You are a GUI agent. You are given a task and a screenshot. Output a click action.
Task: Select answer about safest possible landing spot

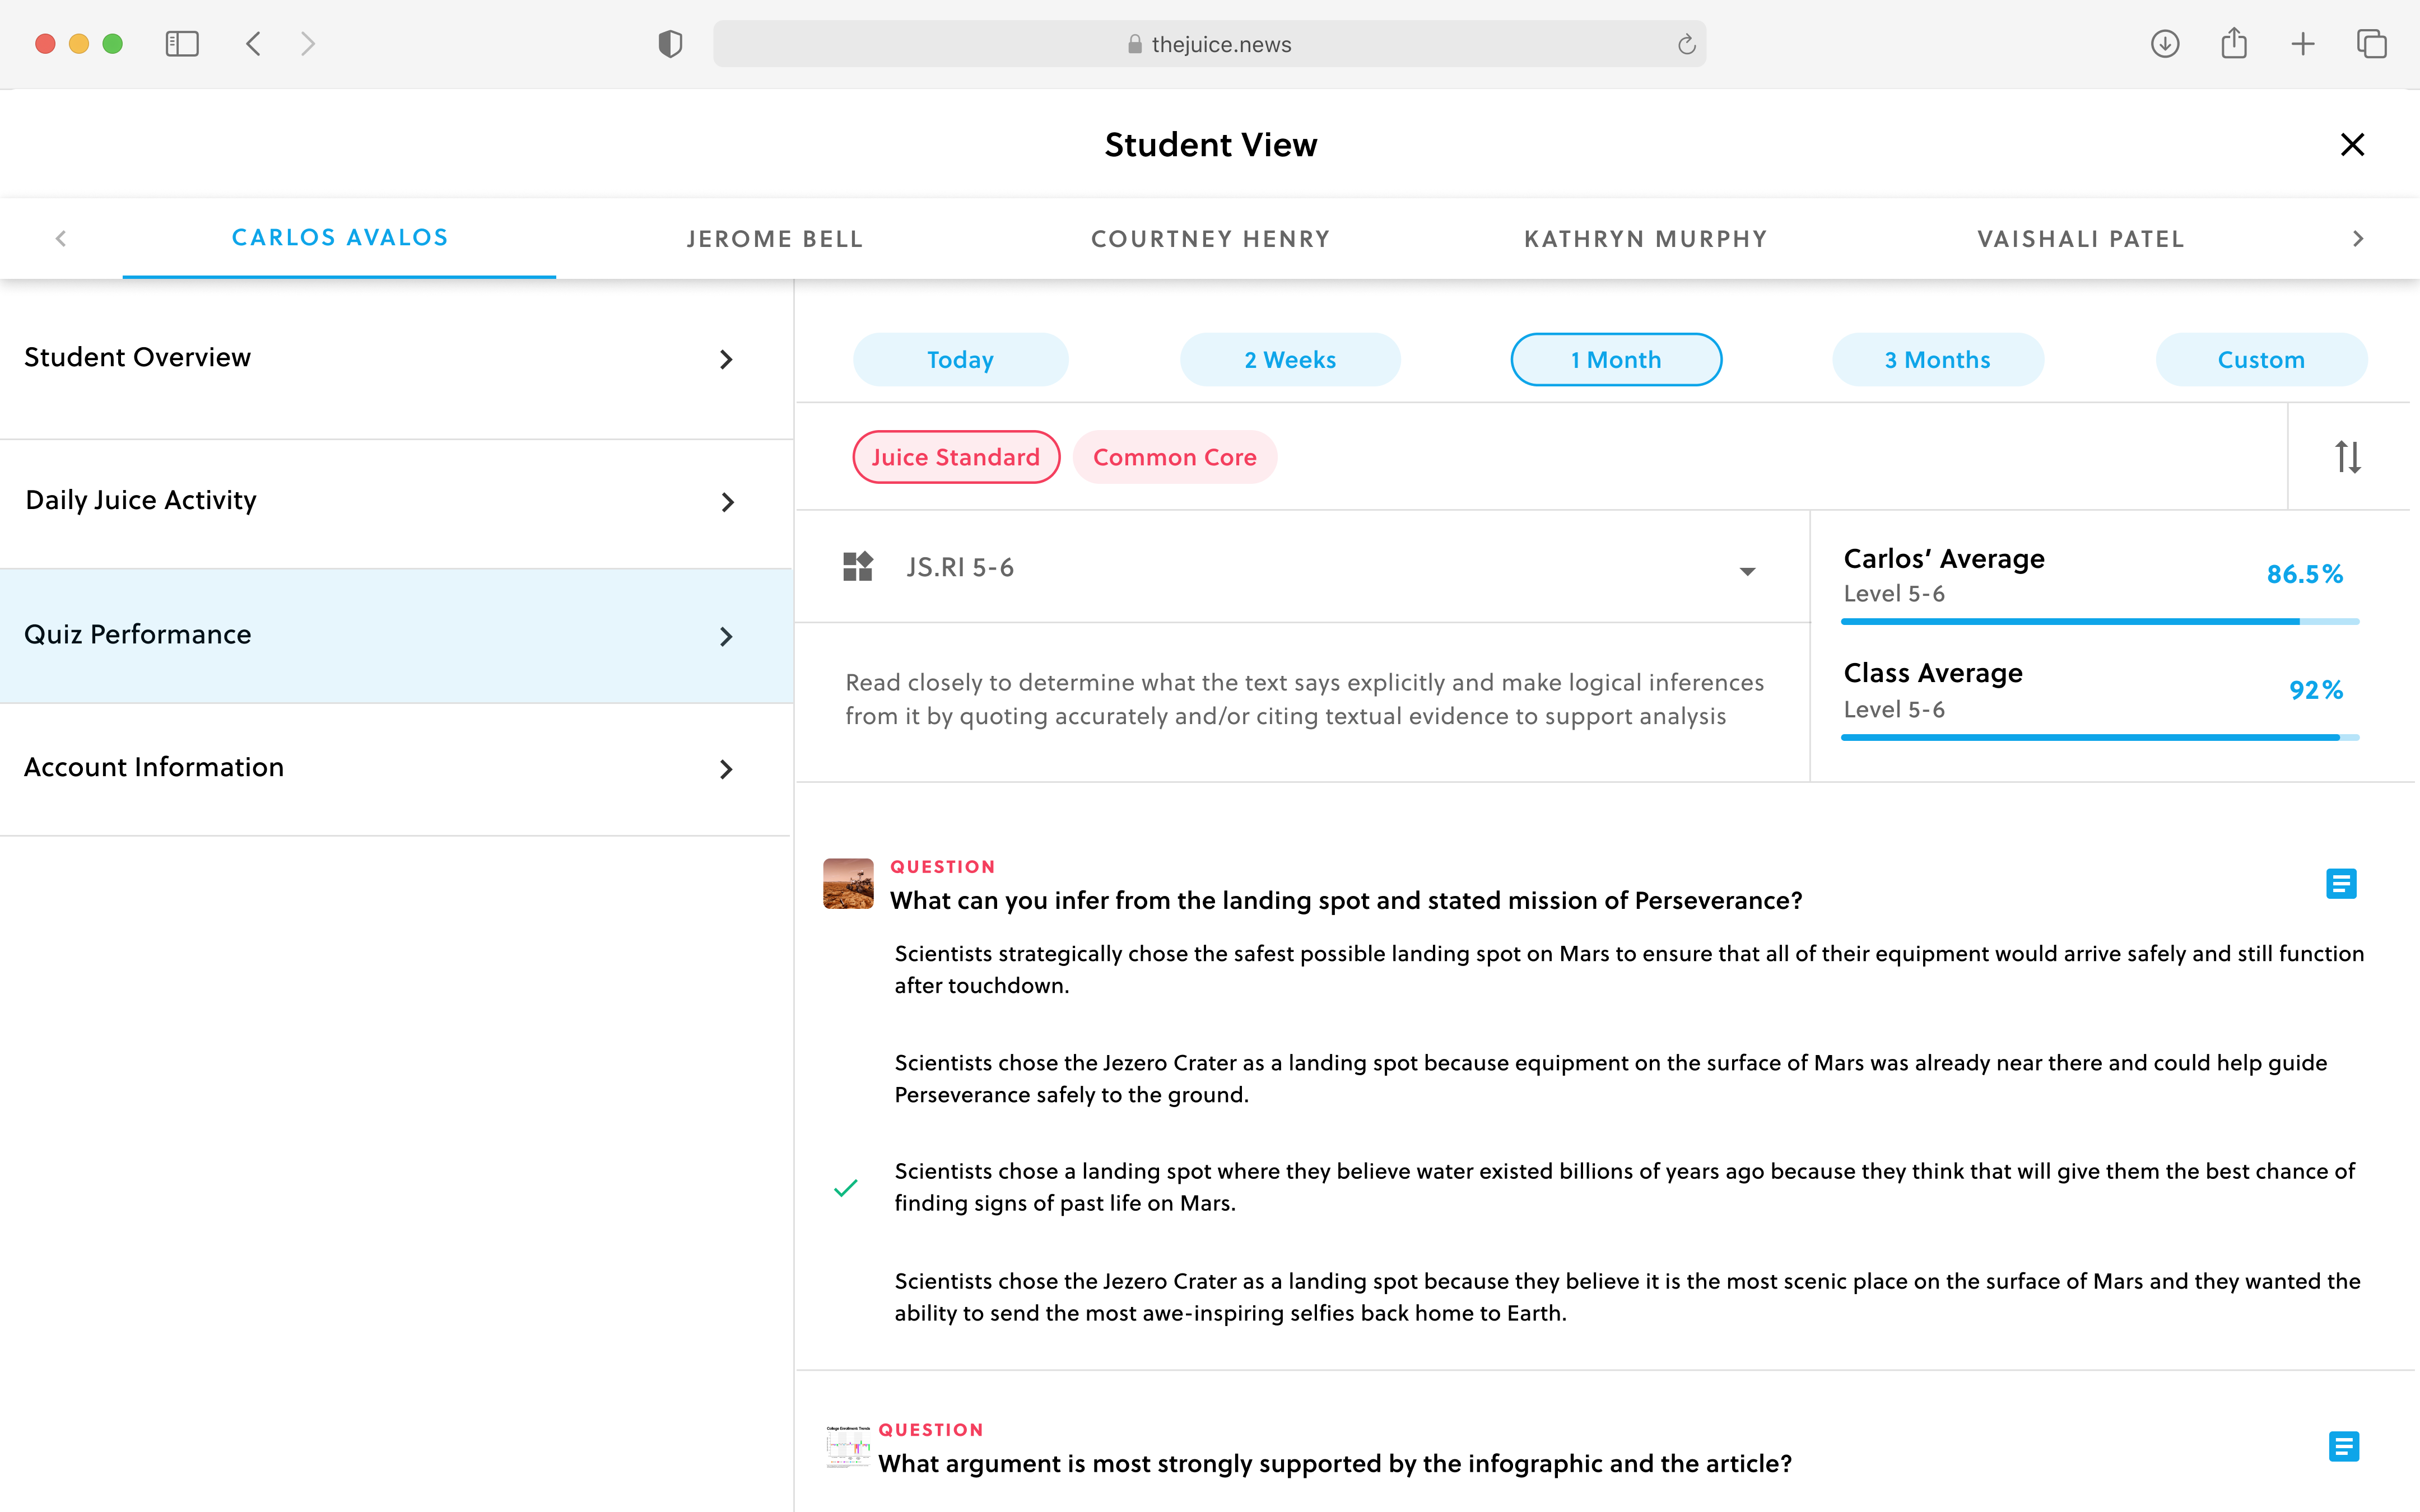click(x=1629, y=969)
